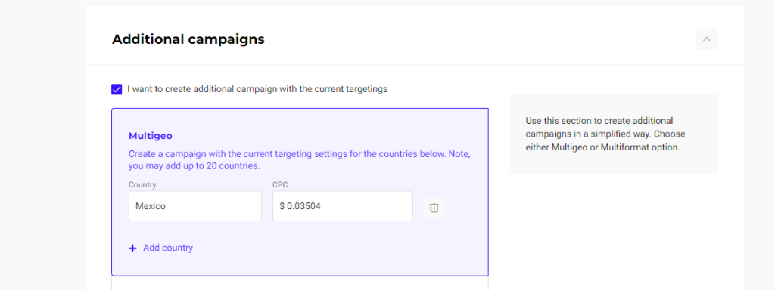Click the 'I want to create additional campaign' label
The height and width of the screenshot is (290, 775).
tap(257, 89)
